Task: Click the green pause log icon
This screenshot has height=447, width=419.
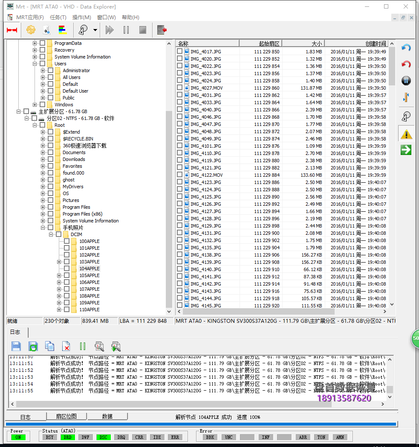Action: 83,346
